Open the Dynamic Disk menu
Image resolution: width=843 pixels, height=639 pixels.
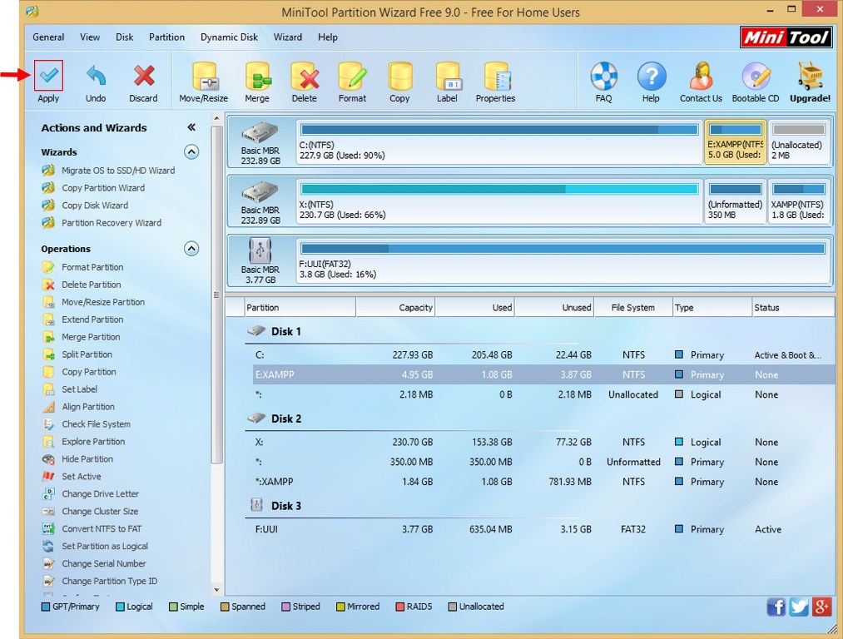coord(229,37)
